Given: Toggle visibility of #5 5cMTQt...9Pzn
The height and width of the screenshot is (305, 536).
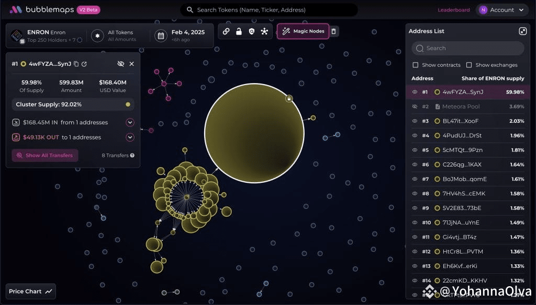Looking at the screenshot, I should click(415, 150).
